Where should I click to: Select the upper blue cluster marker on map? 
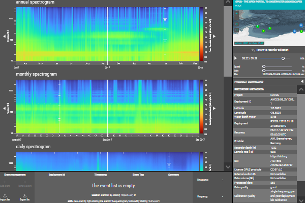[x=301, y=25]
